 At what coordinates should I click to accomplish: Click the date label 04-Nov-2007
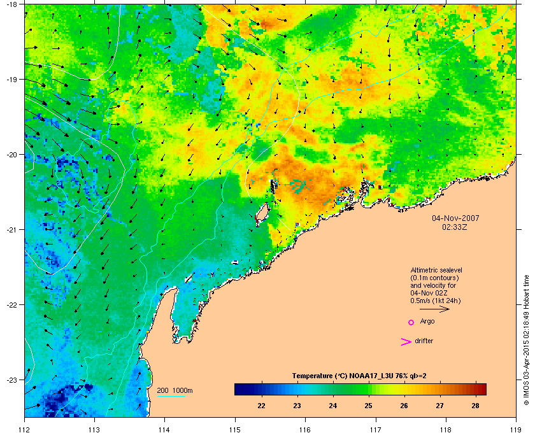(455, 218)
